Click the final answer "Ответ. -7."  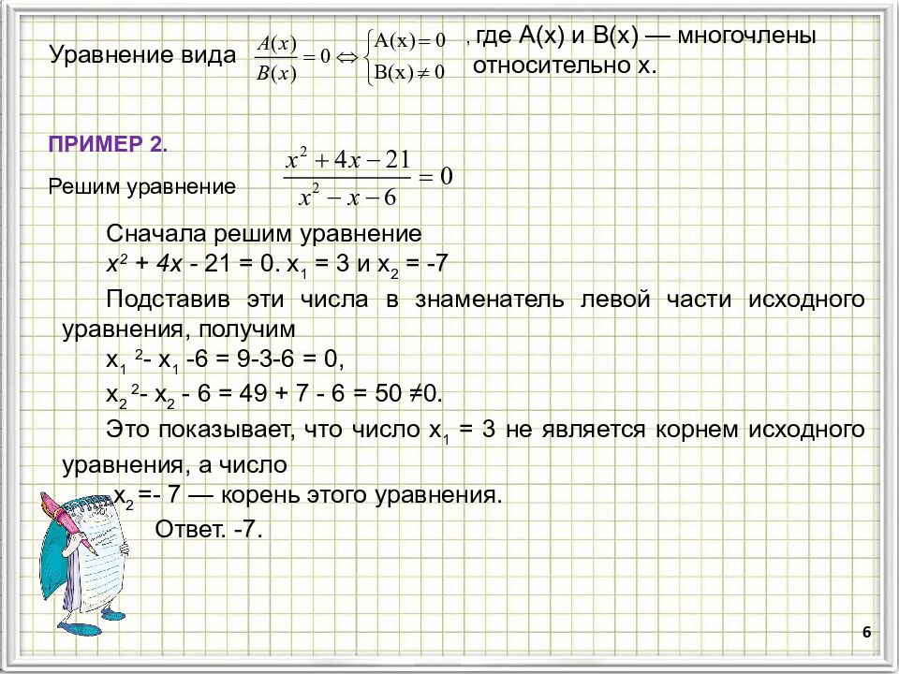click(209, 529)
